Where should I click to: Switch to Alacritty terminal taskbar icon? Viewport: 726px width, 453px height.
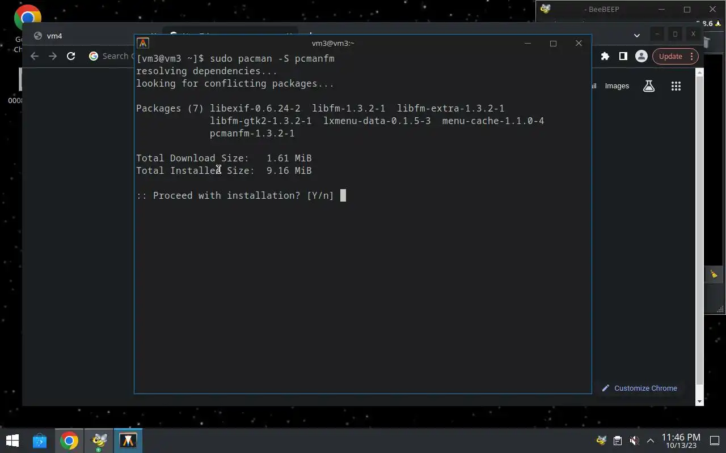[128, 441]
